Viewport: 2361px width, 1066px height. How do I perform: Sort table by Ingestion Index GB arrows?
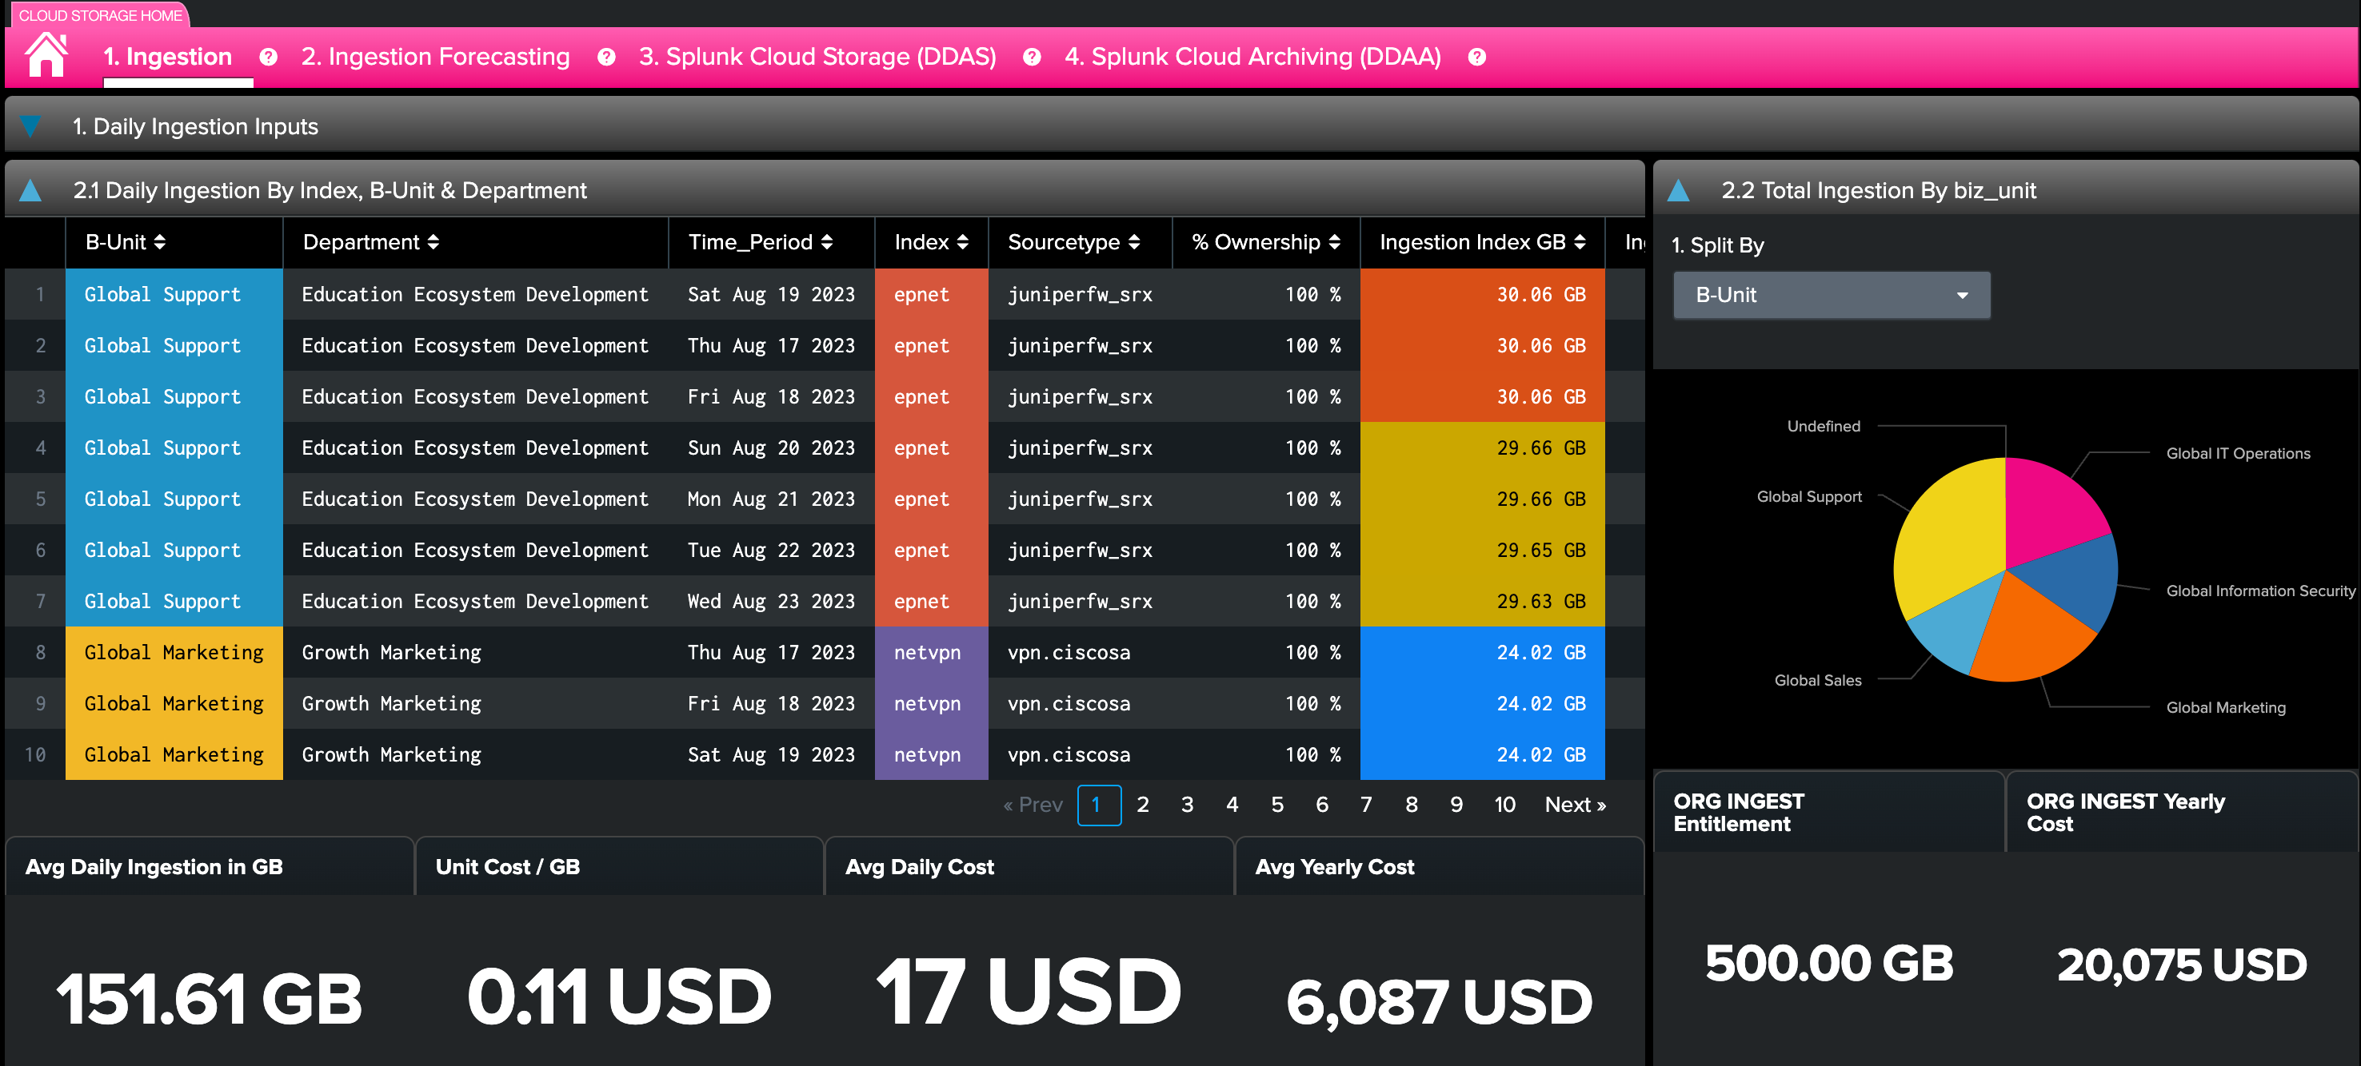click(x=1580, y=242)
